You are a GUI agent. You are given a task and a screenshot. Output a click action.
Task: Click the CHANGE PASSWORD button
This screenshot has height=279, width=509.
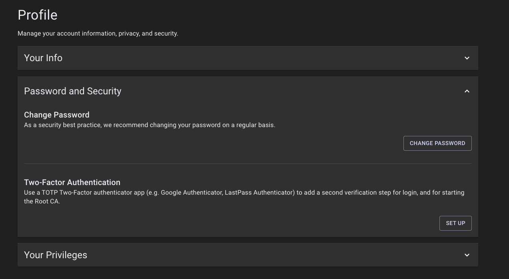(437, 143)
